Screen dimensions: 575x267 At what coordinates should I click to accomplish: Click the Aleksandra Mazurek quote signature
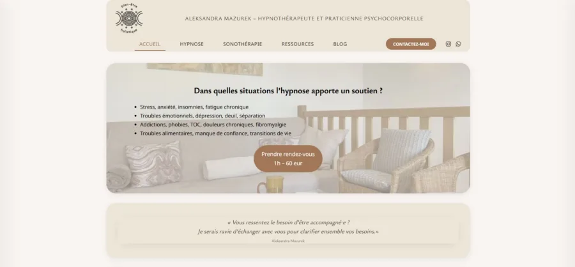[x=288, y=241]
